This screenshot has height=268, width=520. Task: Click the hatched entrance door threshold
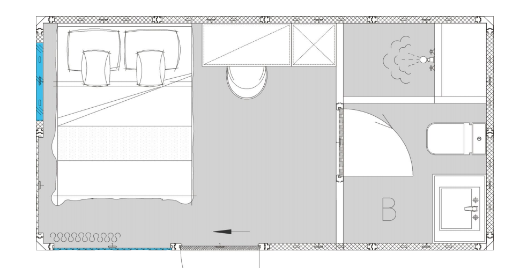[x=219, y=248]
